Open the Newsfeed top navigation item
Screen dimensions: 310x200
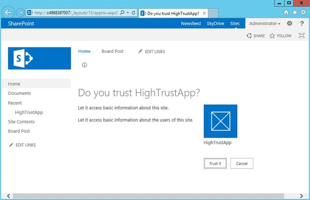click(191, 23)
